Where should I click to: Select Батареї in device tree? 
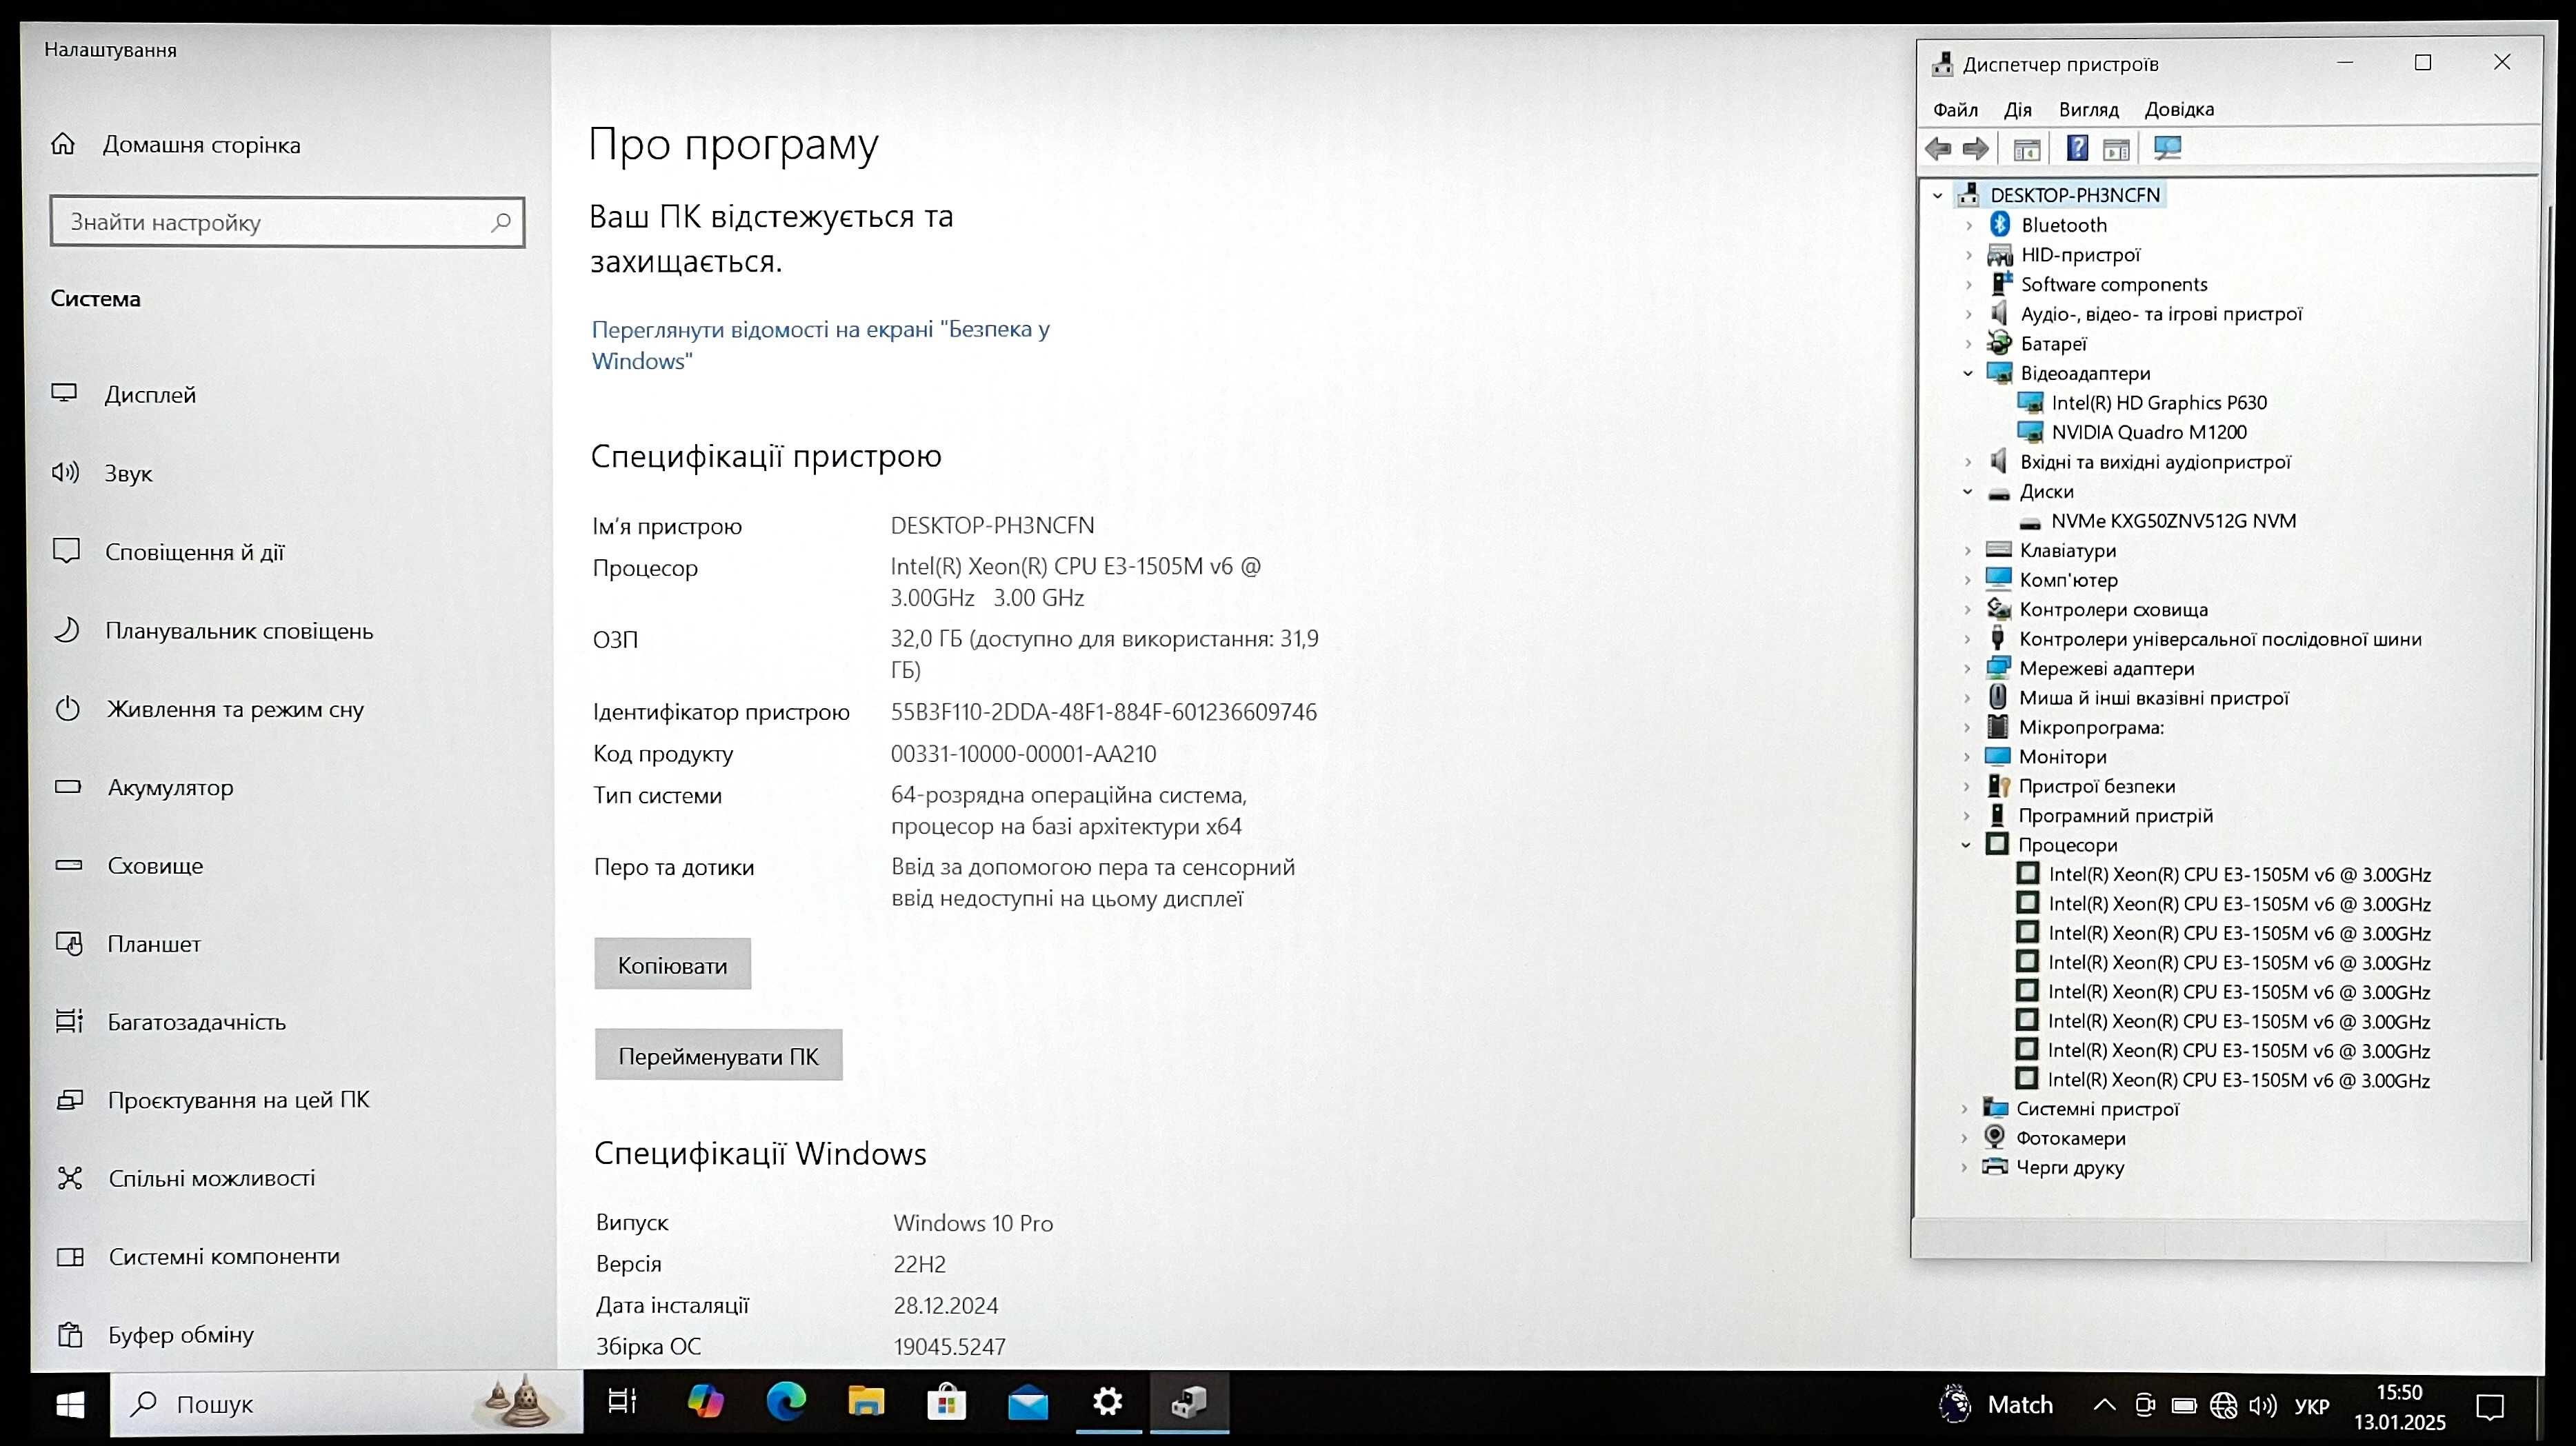(2053, 344)
